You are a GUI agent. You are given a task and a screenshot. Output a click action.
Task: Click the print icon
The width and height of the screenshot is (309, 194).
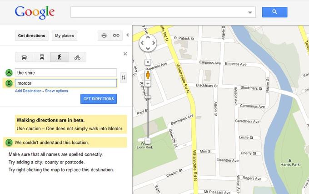tap(104, 36)
